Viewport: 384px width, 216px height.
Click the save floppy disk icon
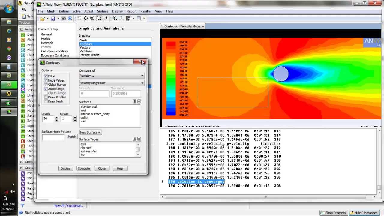[53, 19]
